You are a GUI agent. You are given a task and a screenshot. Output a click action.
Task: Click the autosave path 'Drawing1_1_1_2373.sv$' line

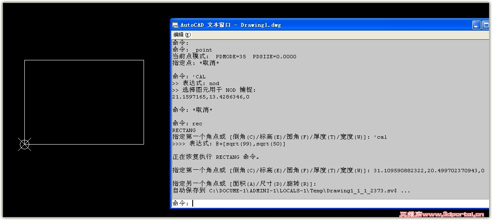point(291,191)
